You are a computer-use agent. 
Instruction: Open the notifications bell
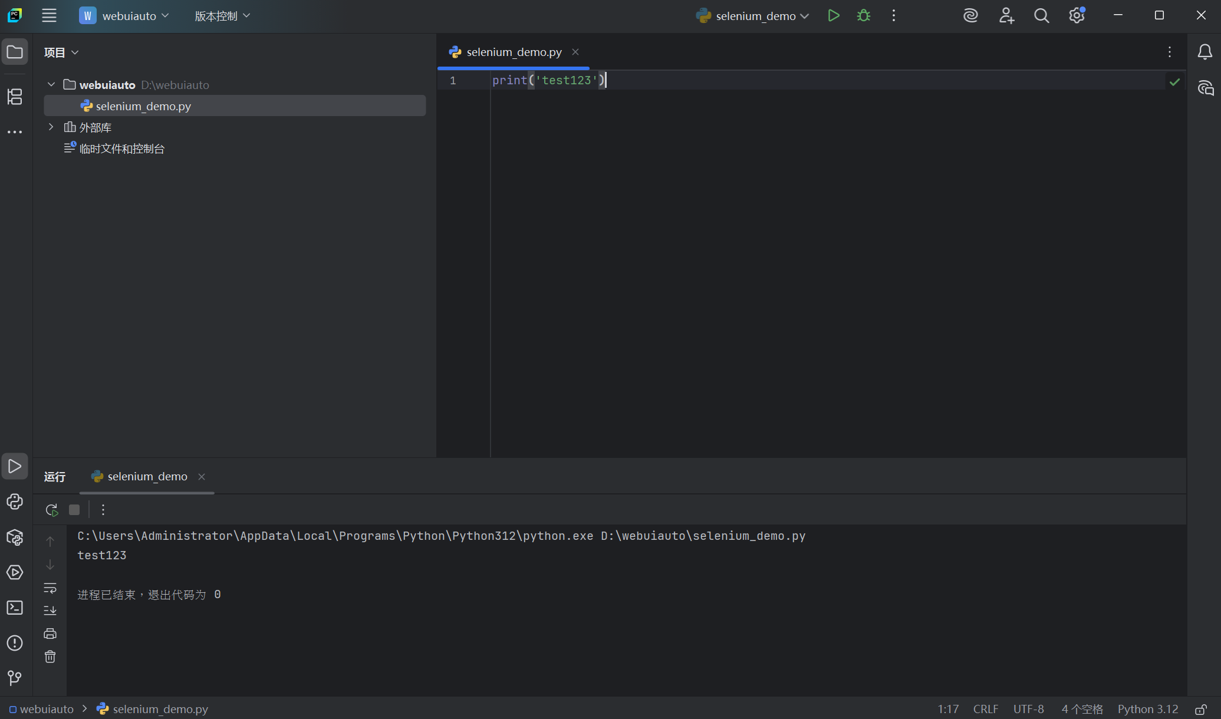pos(1205,52)
